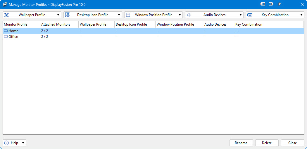Viewport: 307px width, 149px height.
Task: Click the monitor icon beside the Home profile
Action: point(6,31)
